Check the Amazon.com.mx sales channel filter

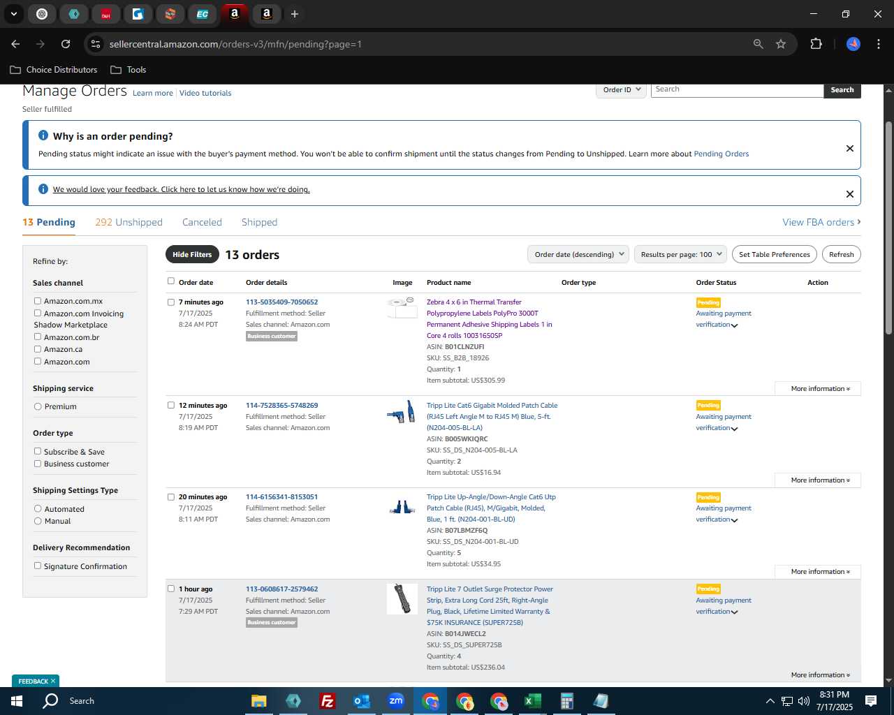click(x=38, y=301)
